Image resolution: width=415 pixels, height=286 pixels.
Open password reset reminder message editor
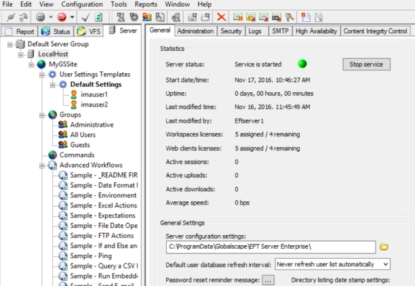[x=269, y=280]
